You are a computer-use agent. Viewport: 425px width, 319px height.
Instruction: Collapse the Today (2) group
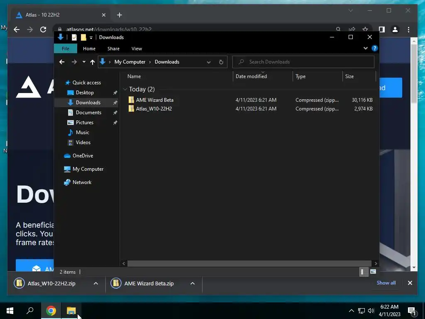(125, 89)
